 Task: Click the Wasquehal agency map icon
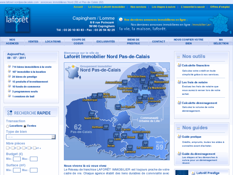coord(151,83)
